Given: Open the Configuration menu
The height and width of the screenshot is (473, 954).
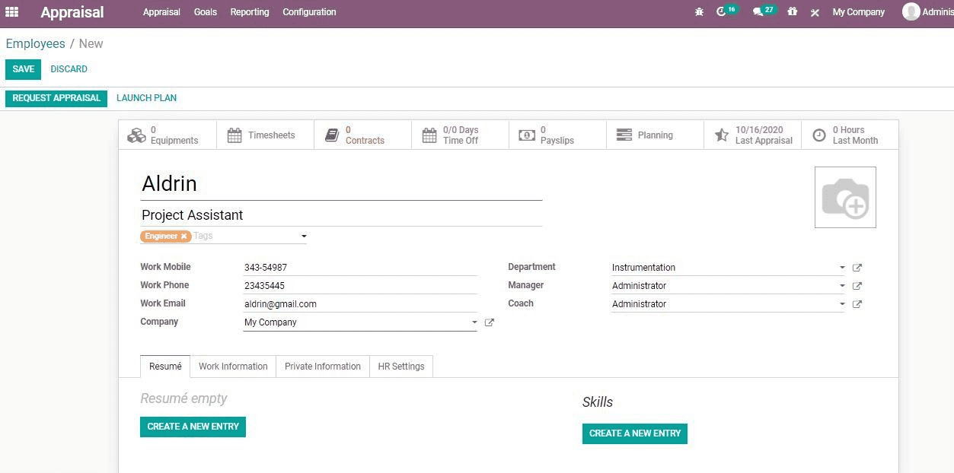Looking at the screenshot, I should click(x=309, y=12).
